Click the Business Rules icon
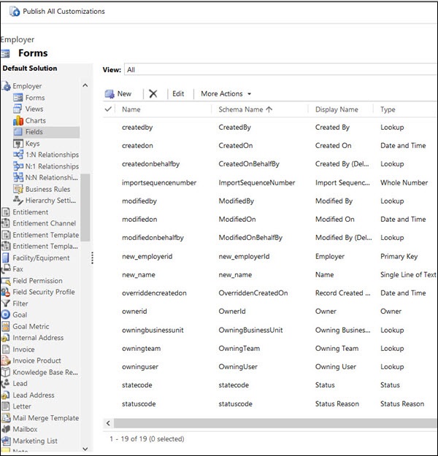Screen dimensions: 438x456 pos(18,189)
